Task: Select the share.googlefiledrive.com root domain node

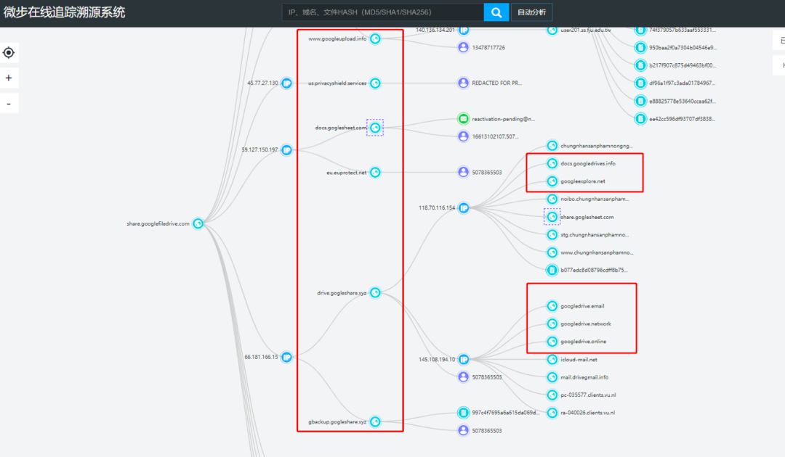Action: click(x=198, y=223)
